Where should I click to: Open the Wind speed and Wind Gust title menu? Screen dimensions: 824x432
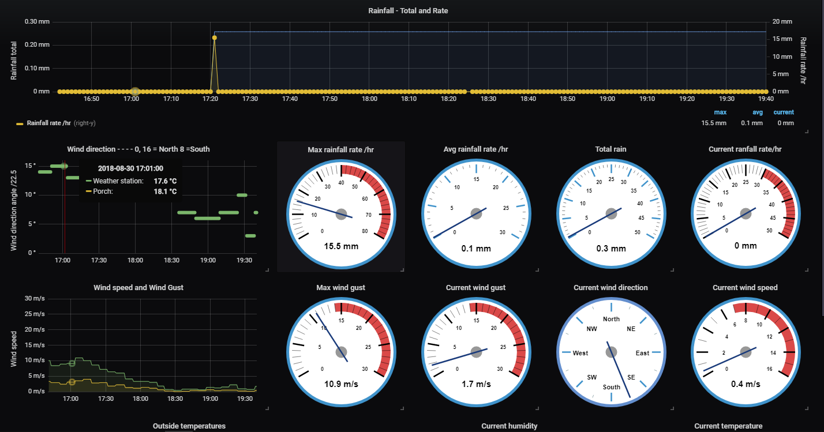(138, 287)
